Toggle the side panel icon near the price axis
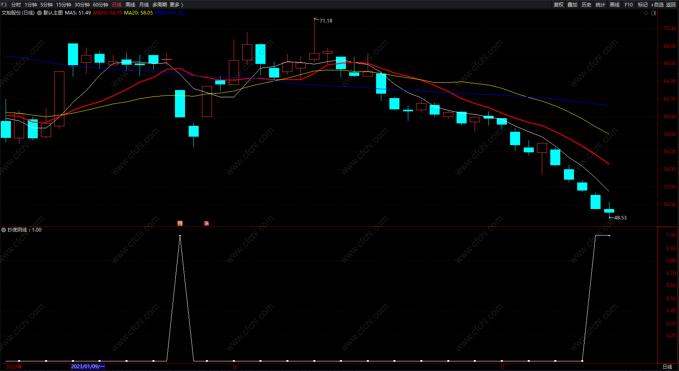 pos(654,13)
